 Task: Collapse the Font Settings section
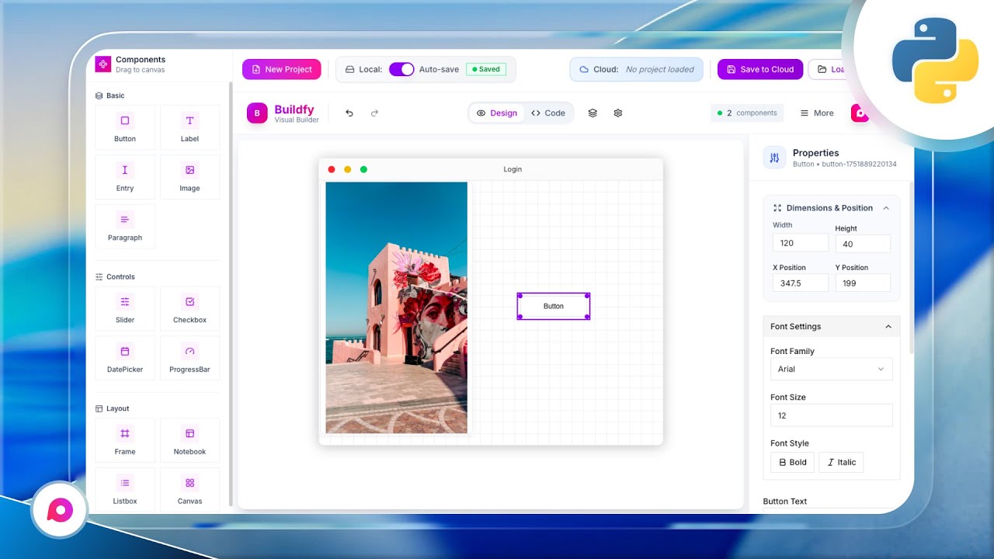click(888, 327)
